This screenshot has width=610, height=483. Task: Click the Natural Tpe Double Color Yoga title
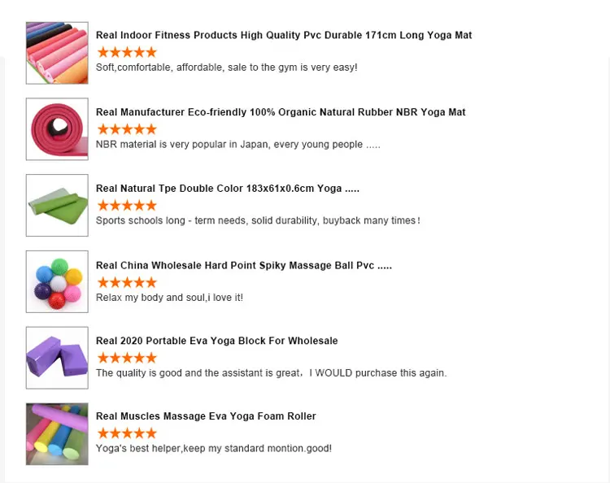pos(228,189)
